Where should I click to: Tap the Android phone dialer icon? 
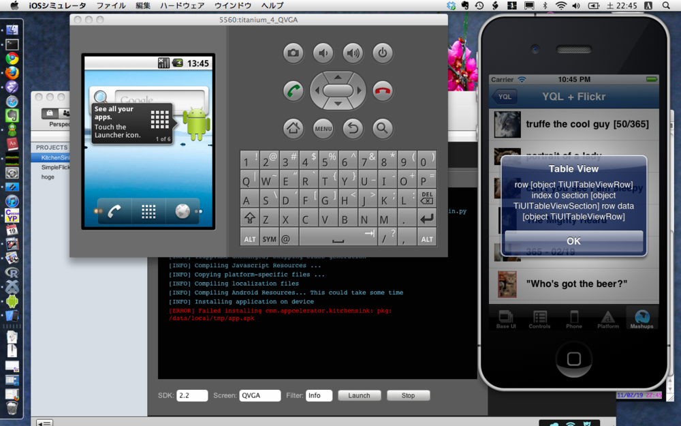114,211
